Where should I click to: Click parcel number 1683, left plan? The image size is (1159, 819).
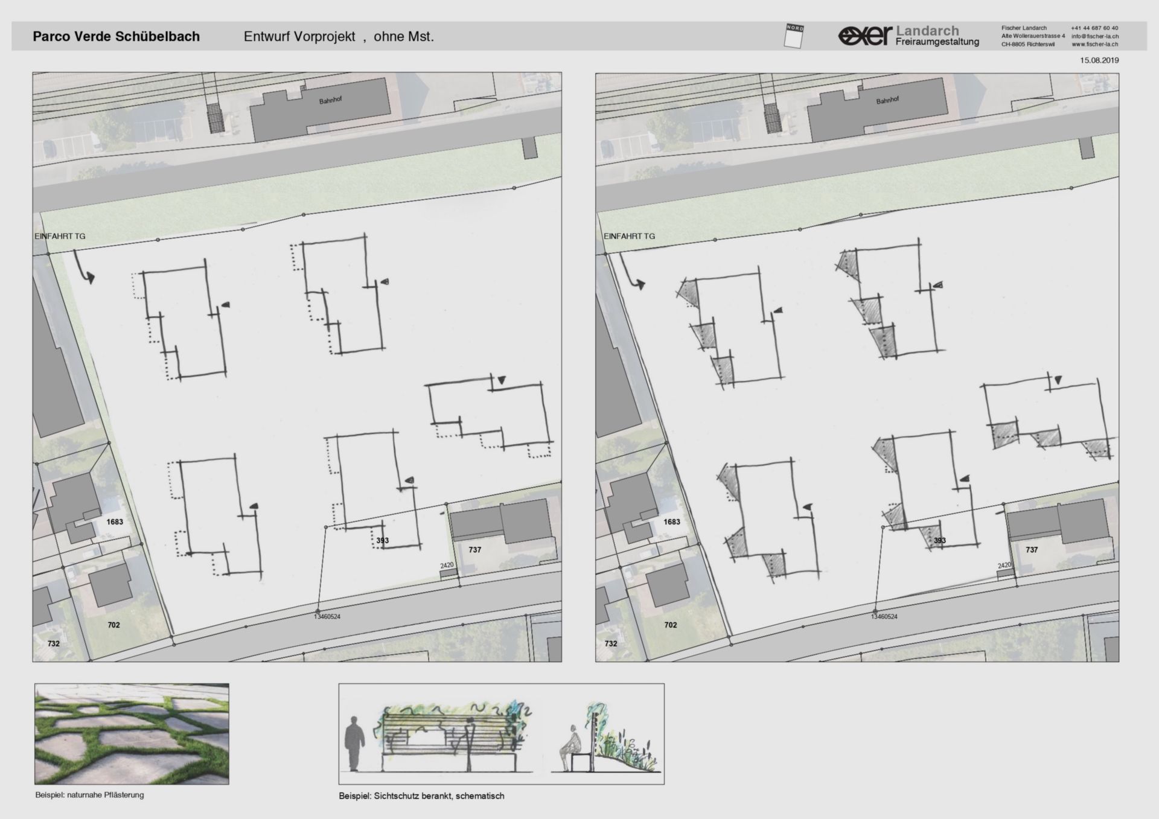114,521
